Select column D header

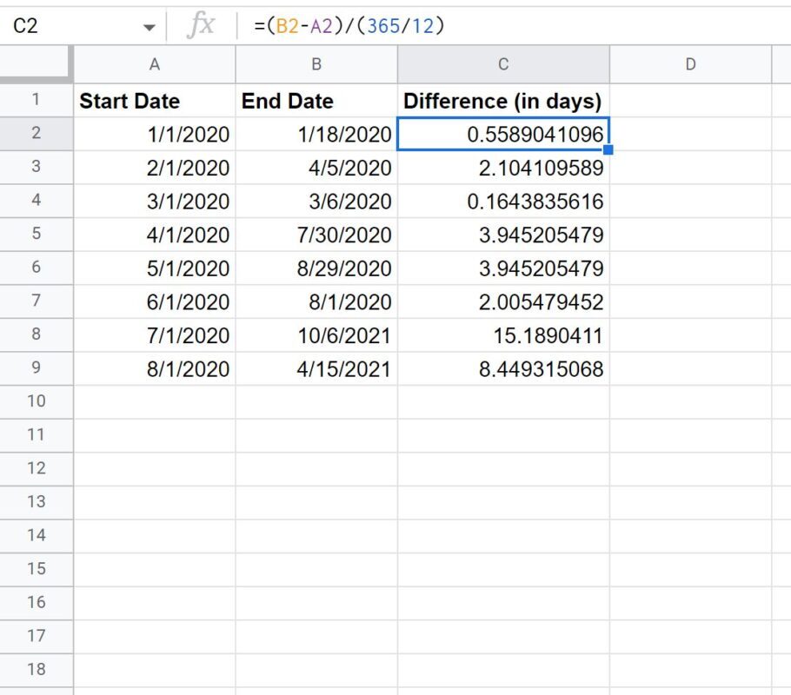pyautogui.click(x=691, y=64)
